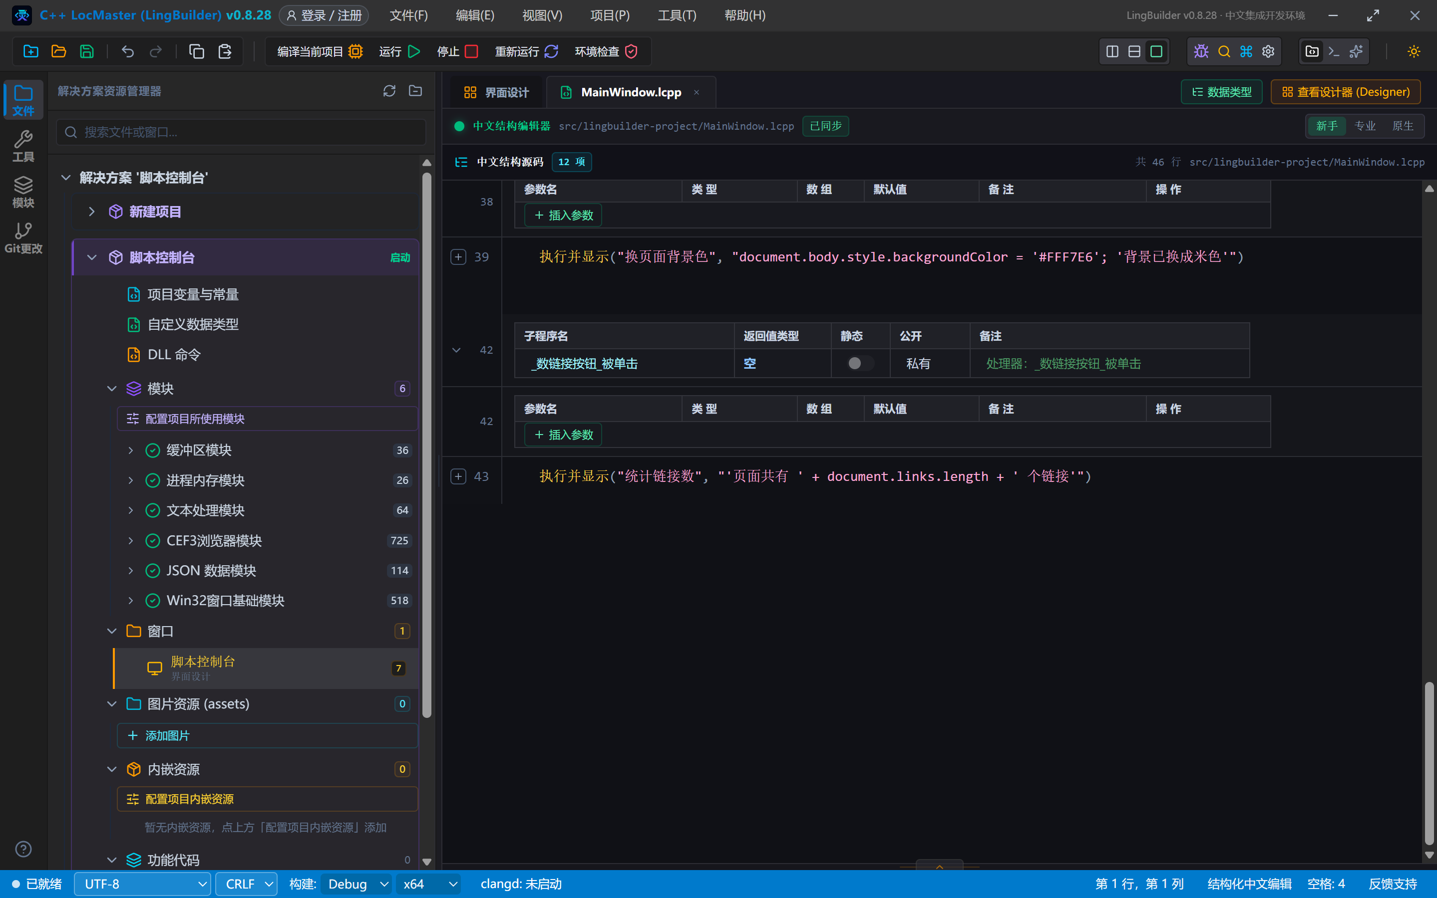Open the CRLF line ending dropdown
This screenshot has width=1437, height=898.
click(247, 884)
